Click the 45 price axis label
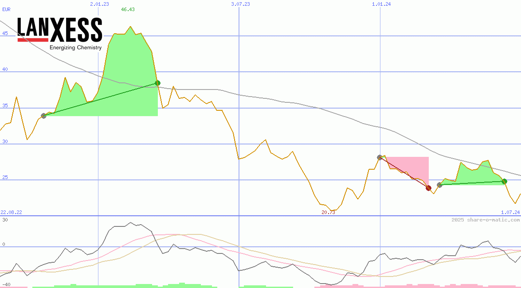The width and height of the screenshot is (521, 288). pos(5,33)
